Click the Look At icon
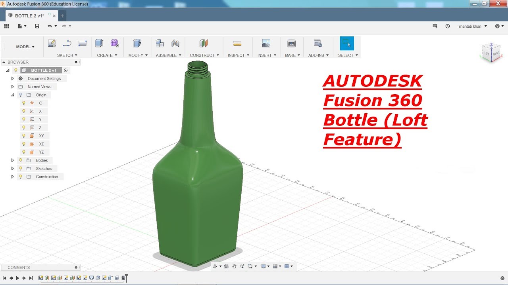Viewport: 508px width, 285px height. click(226, 266)
